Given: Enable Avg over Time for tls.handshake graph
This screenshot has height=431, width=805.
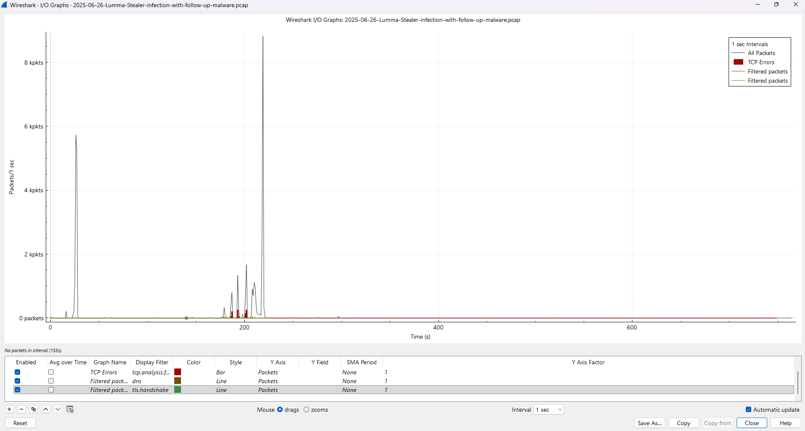Looking at the screenshot, I should (51, 390).
